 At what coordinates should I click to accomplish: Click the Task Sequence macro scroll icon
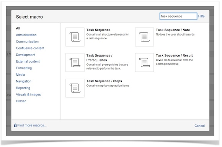(75, 37)
